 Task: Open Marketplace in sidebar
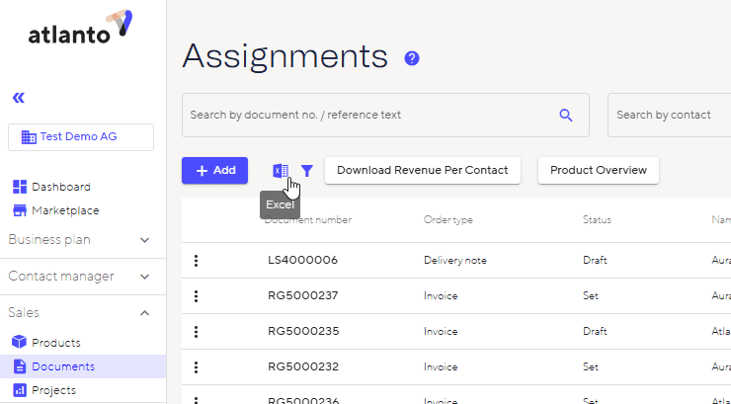64,210
